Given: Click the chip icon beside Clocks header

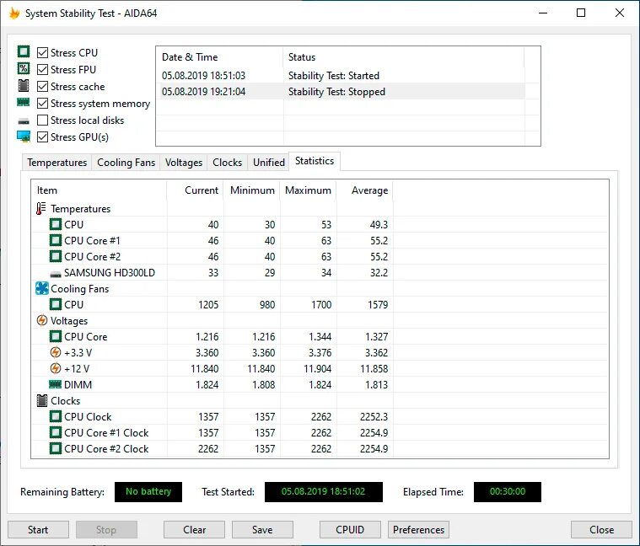Looking at the screenshot, I should click(42, 400).
